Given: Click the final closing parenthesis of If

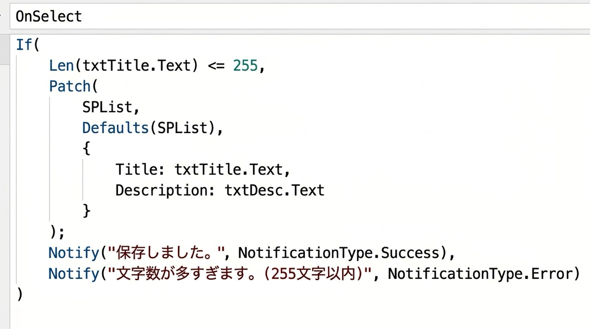Looking at the screenshot, I should pyautogui.click(x=20, y=294).
